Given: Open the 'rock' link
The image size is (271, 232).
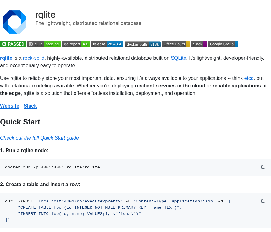Looking at the screenshot, I should tap(28, 58).
